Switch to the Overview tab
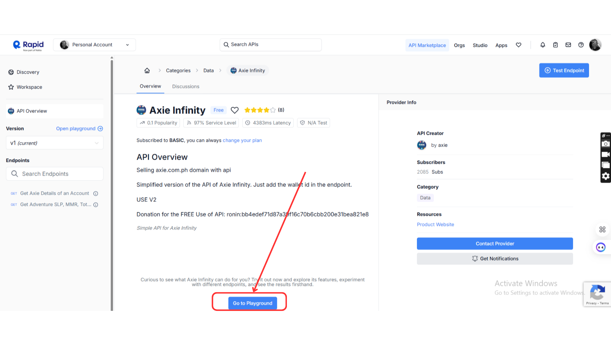 [151, 86]
